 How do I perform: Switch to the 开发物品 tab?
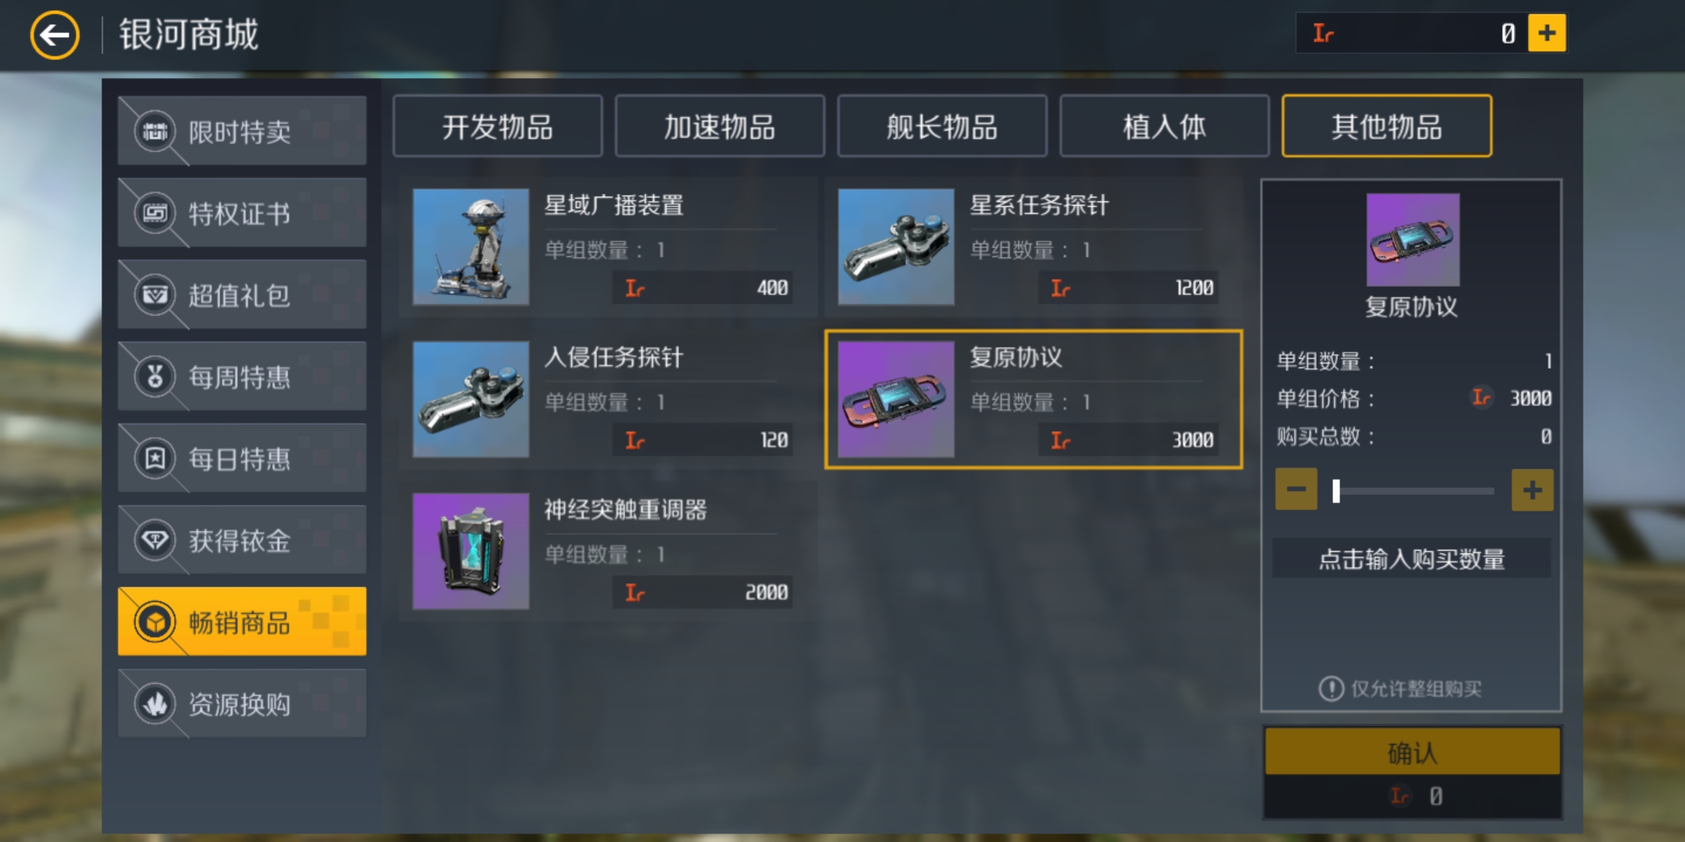tap(498, 126)
